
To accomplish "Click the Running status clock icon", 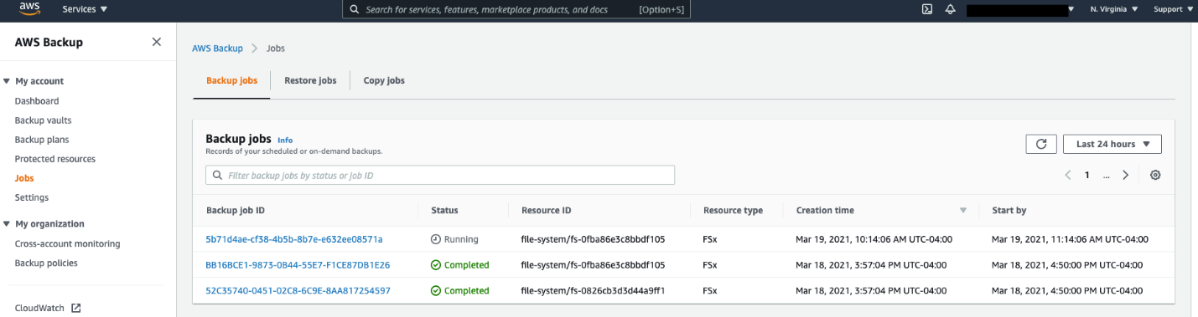I will click(435, 239).
